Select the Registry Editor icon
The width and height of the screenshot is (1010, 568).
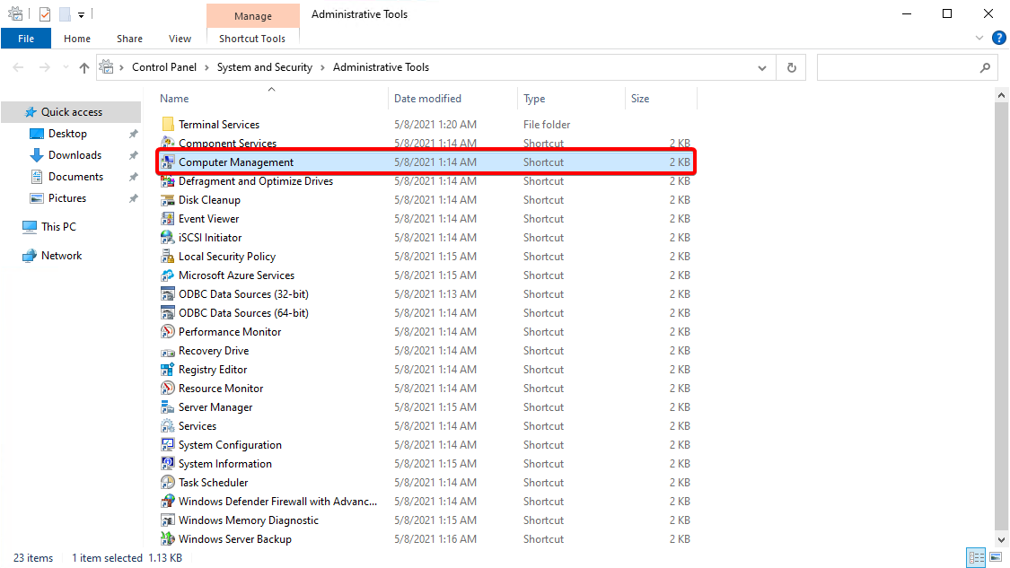[167, 370]
